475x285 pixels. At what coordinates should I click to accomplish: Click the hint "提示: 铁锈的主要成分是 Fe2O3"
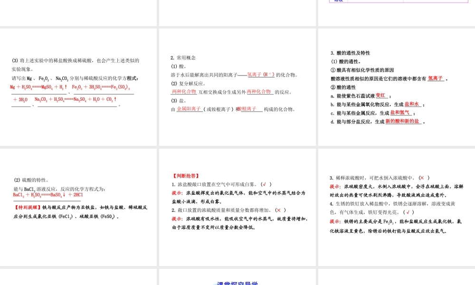[x=396, y=226]
